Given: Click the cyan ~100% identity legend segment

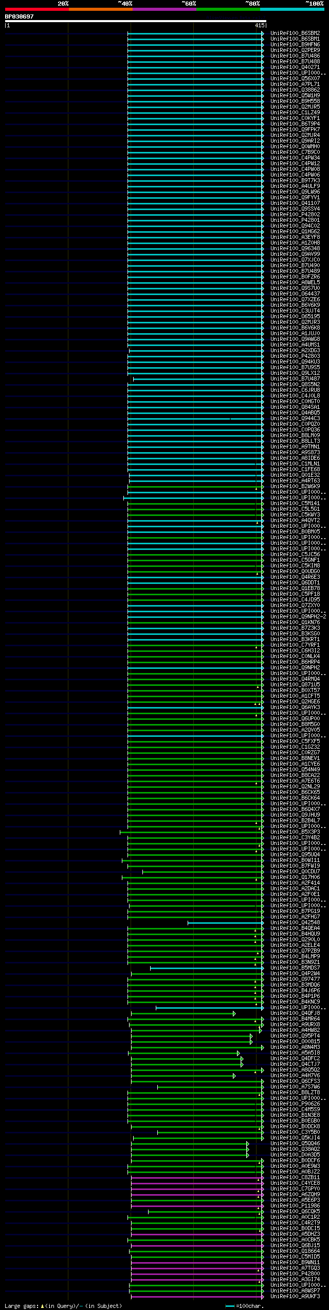Looking at the screenshot, I should tap(291, 9).
